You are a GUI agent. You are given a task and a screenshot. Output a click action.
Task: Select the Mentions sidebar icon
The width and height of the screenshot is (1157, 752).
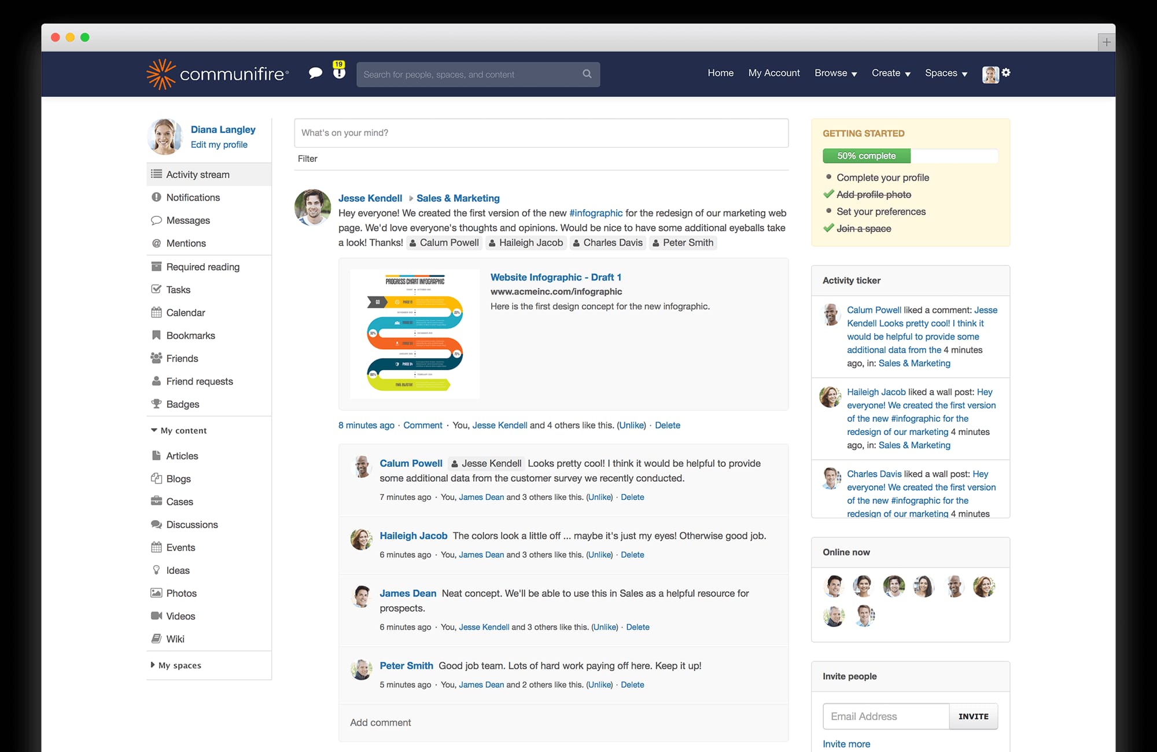[156, 243]
